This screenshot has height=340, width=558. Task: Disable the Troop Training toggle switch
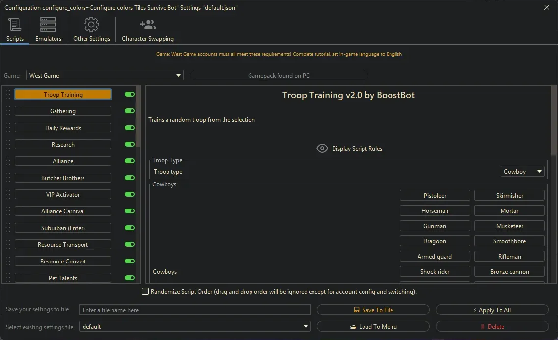click(130, 94)
